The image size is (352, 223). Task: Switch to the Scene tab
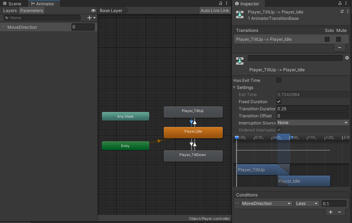click(x=12, y=4)
